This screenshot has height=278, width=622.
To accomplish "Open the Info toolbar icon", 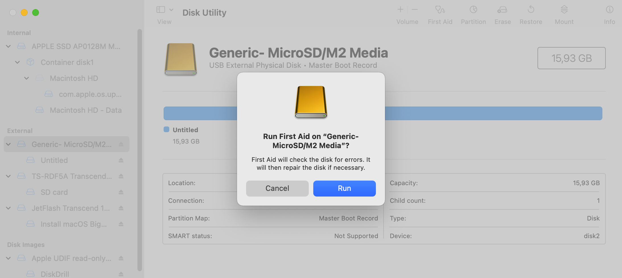I will [x=609, y=10].
